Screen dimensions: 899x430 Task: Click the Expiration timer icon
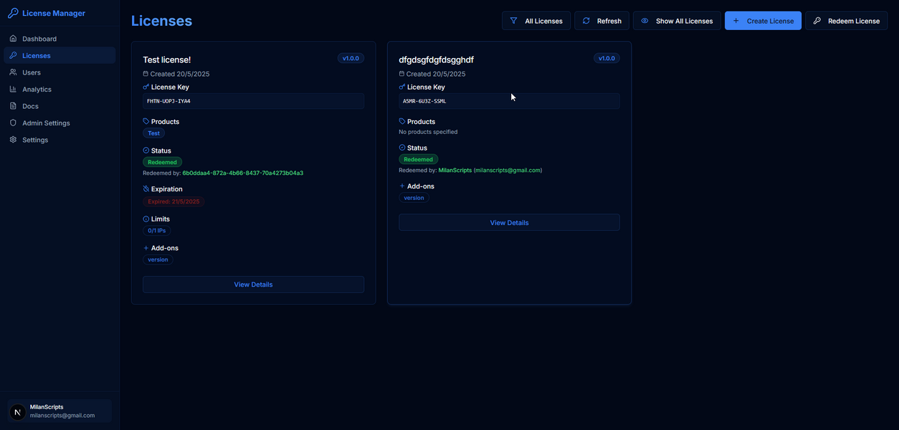[146, 189]
